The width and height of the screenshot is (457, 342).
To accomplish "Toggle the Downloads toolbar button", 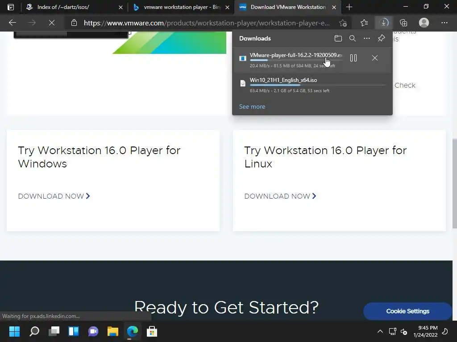I will click(384, 23).
